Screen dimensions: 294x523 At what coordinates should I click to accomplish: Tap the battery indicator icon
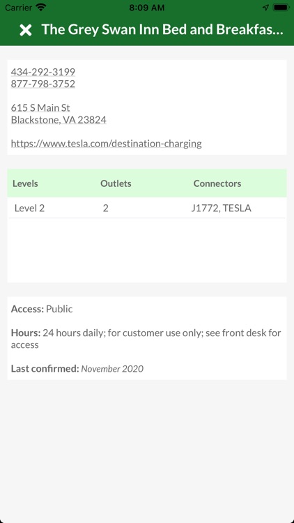click(x=281, y=8)
